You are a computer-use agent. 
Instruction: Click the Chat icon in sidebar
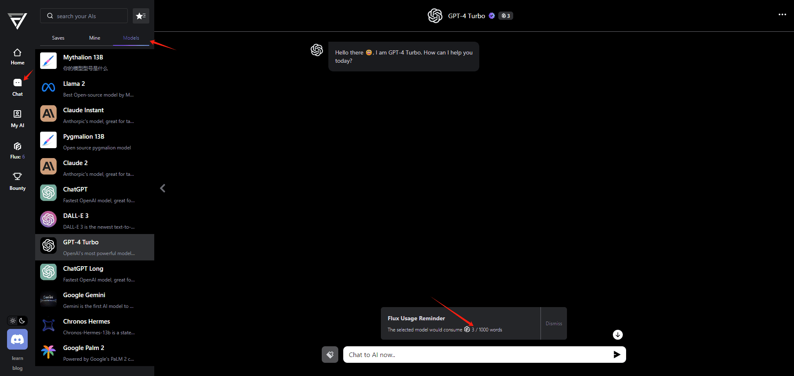17,87
